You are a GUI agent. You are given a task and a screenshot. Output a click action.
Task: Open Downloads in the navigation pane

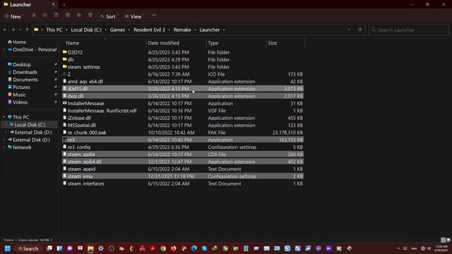coord(22,72)
